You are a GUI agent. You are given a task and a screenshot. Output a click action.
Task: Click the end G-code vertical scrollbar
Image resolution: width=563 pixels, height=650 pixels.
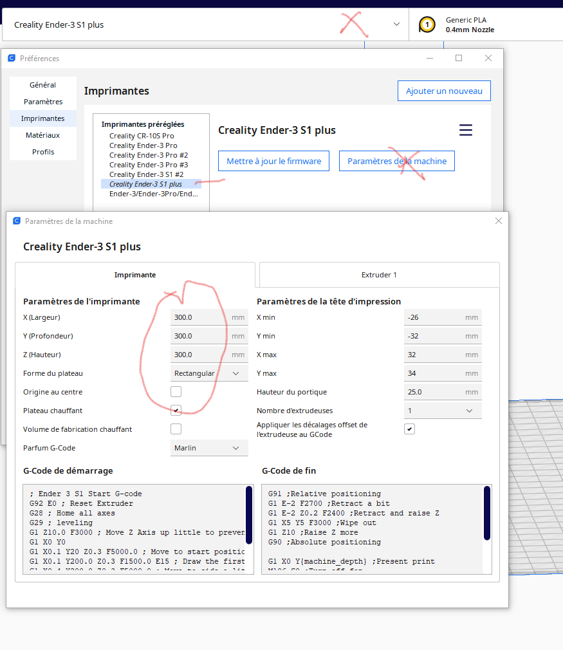click(487, 513)
